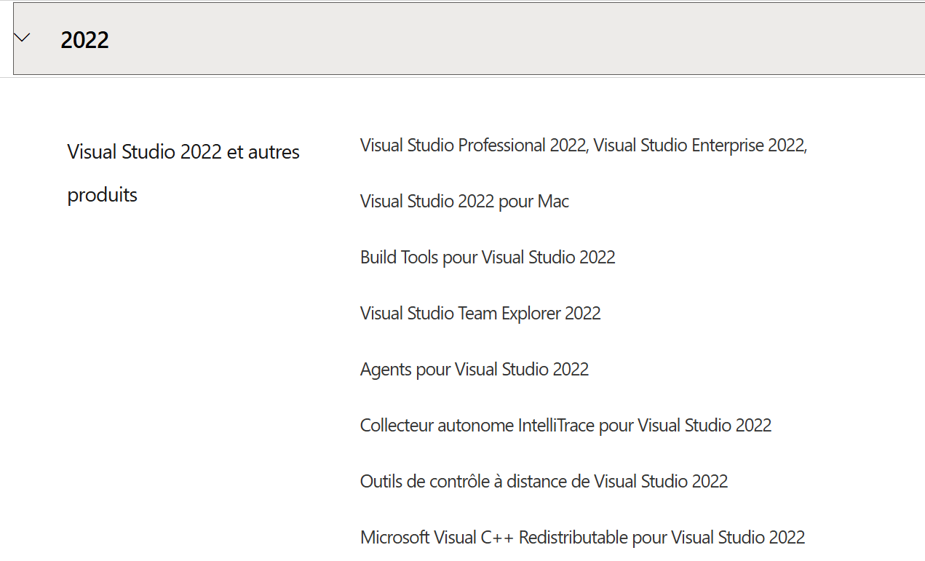Click the empty area of the 2022 accordion bar

[x=509, y=39]
